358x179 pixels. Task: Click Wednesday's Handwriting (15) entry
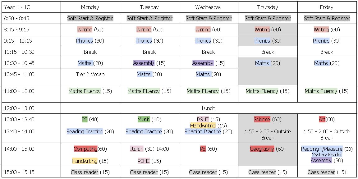[x=208, y=126]
